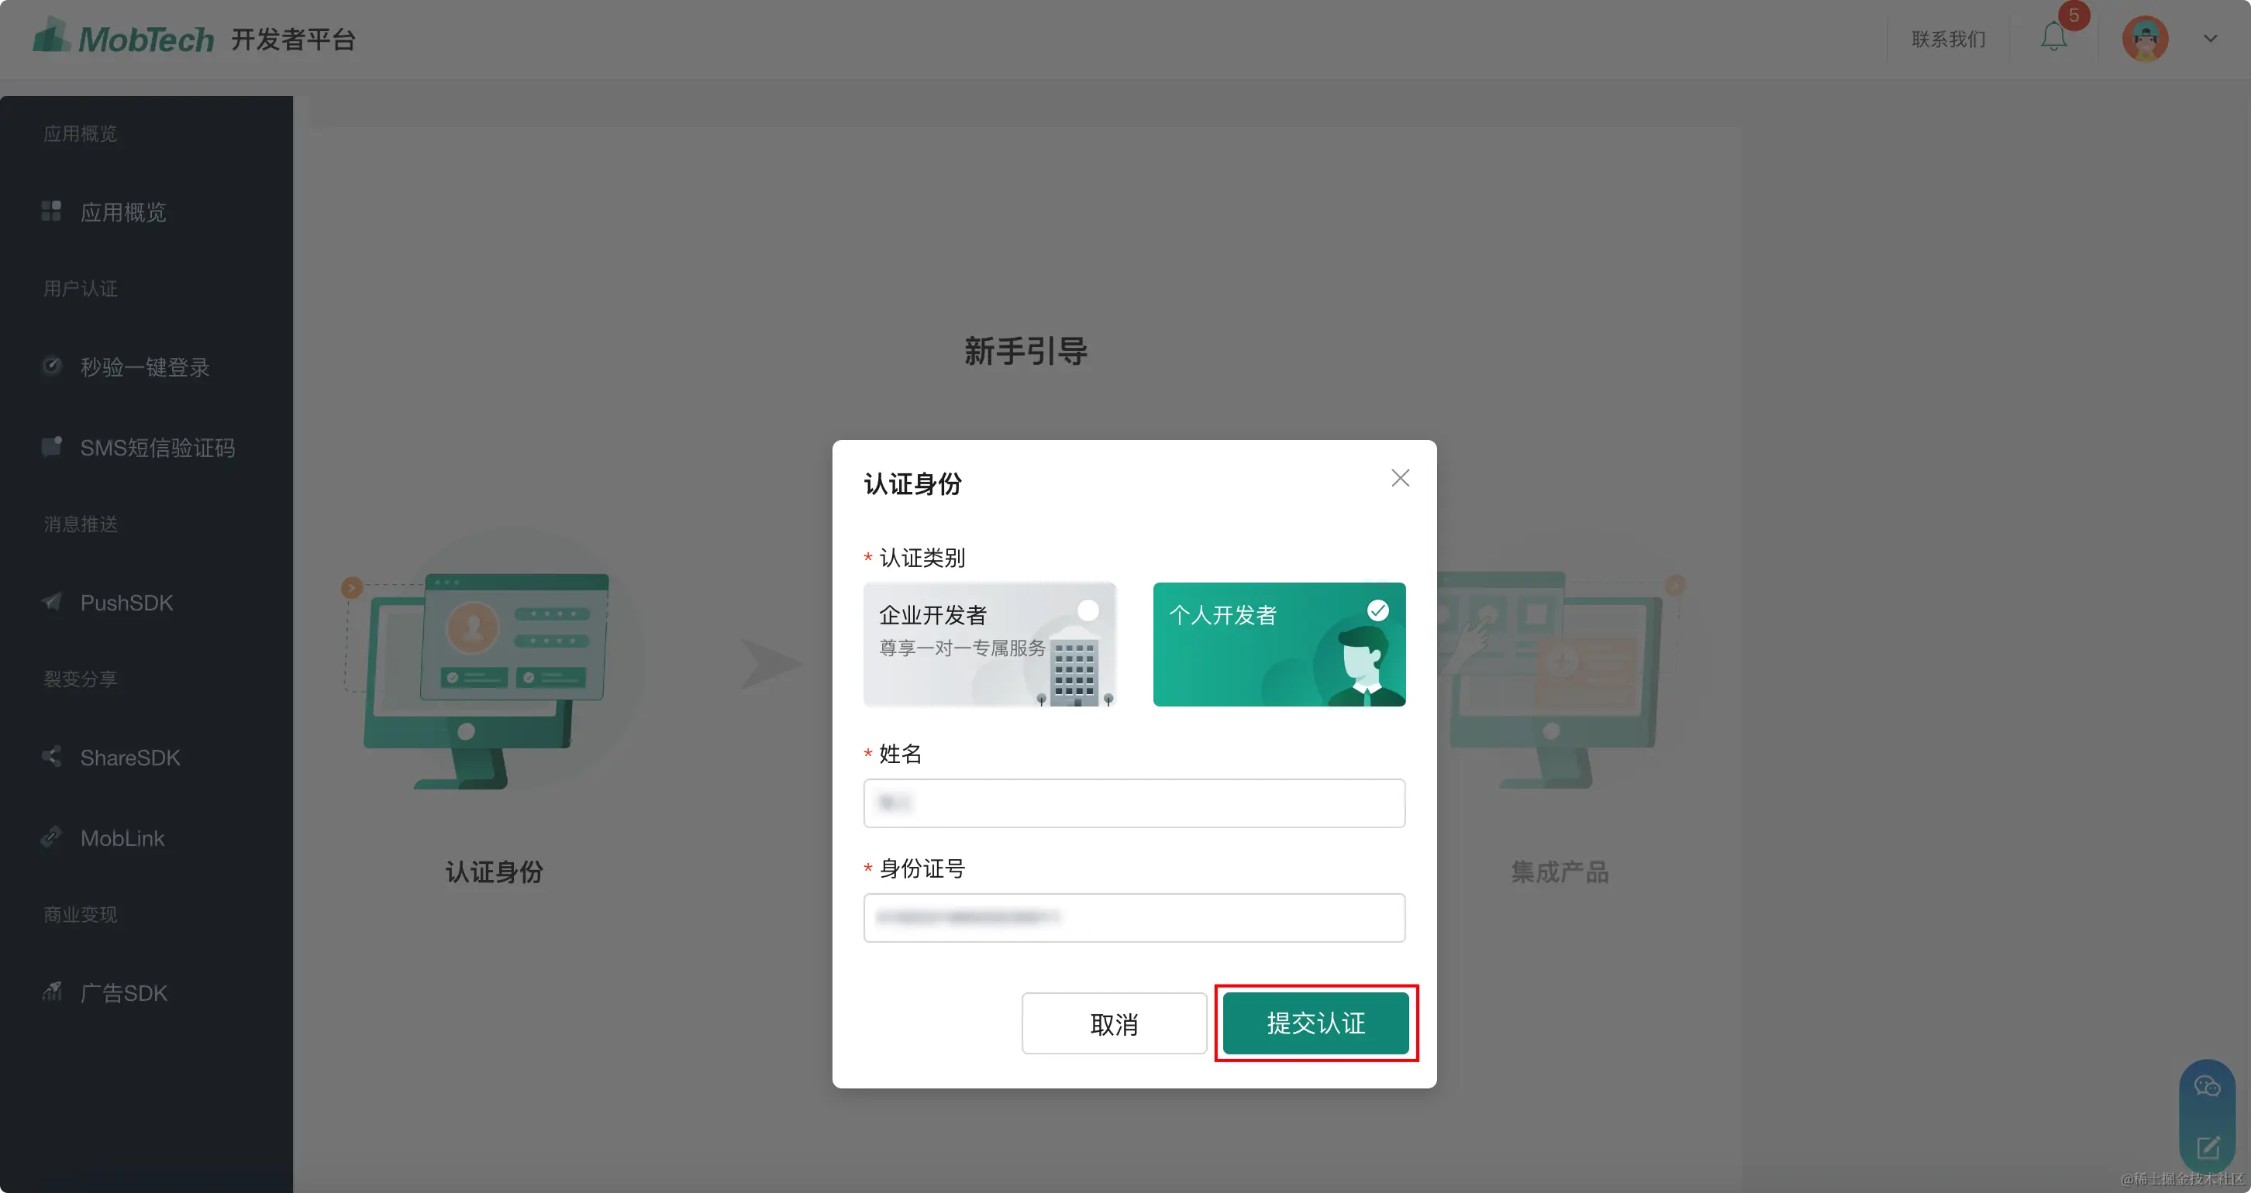The height and width of the screenshot is (1193, 2251).
Task: Click the 姓名 input field
Action: pyautogui.click(x=1133, y=803)
